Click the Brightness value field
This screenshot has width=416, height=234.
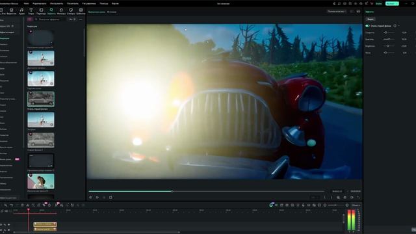[404, 46]
